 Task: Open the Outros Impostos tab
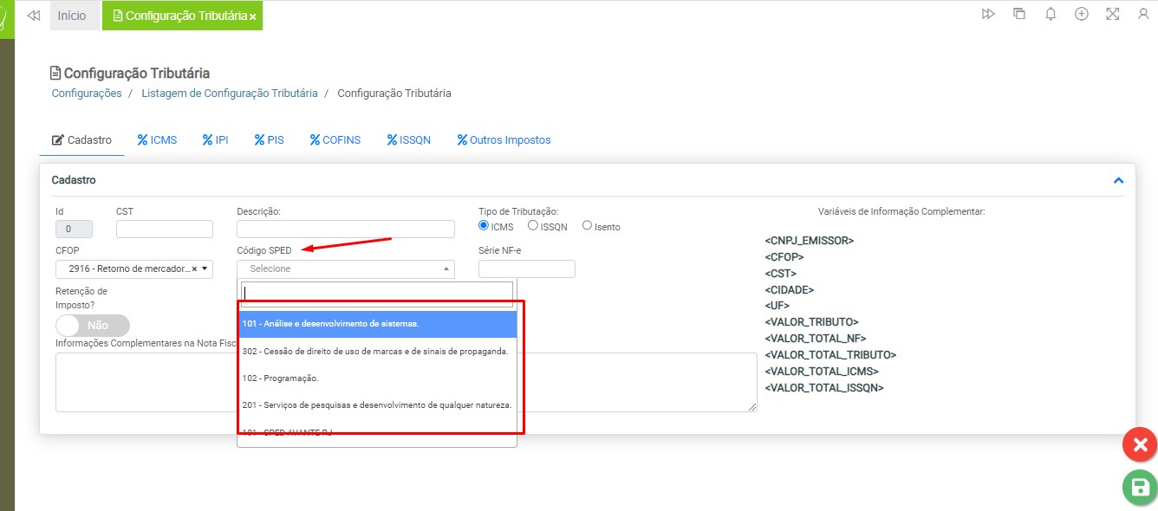[504, 139]
